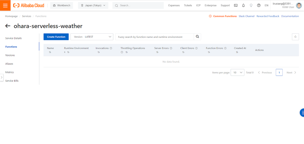Open Cloud Shell terminal icon

pos(236,5)
